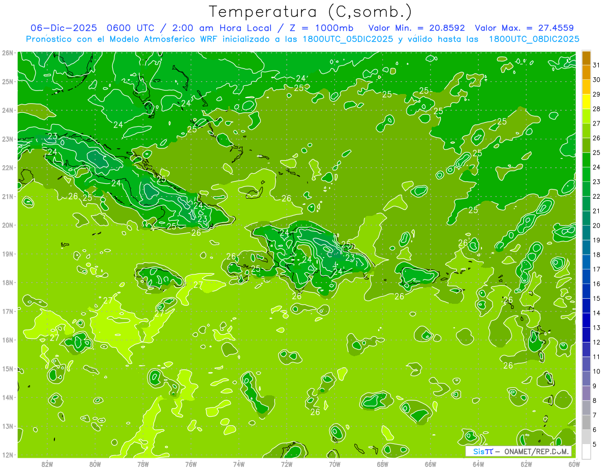Click color bar segment between 26 and 27

[x=586, y=131]
